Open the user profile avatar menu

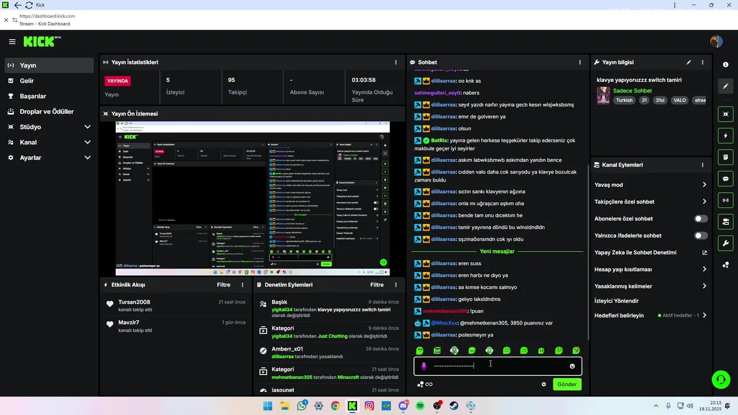(716, 41)
